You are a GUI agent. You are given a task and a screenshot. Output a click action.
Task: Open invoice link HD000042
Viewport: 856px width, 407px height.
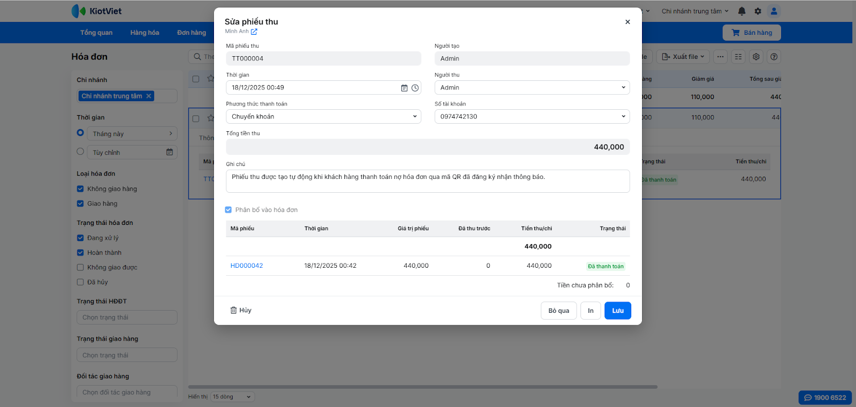(x=247, y=266)
